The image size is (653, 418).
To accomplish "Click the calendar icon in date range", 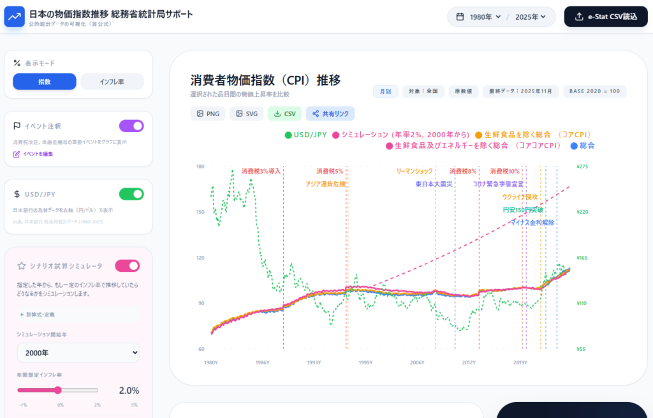I will click(x=460, y=17).
